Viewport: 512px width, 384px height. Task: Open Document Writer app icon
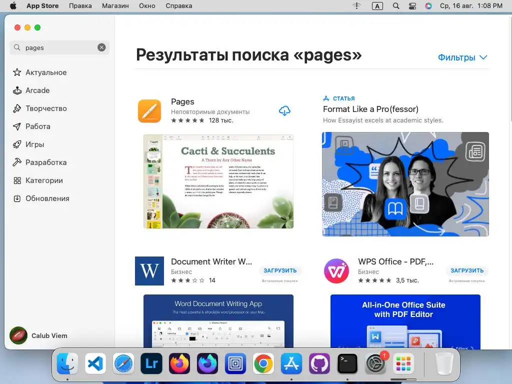pos(149,271)
